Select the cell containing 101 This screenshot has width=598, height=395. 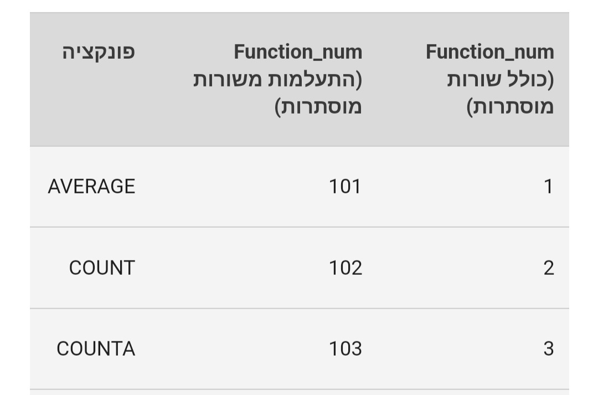click(x=344, y=187)
